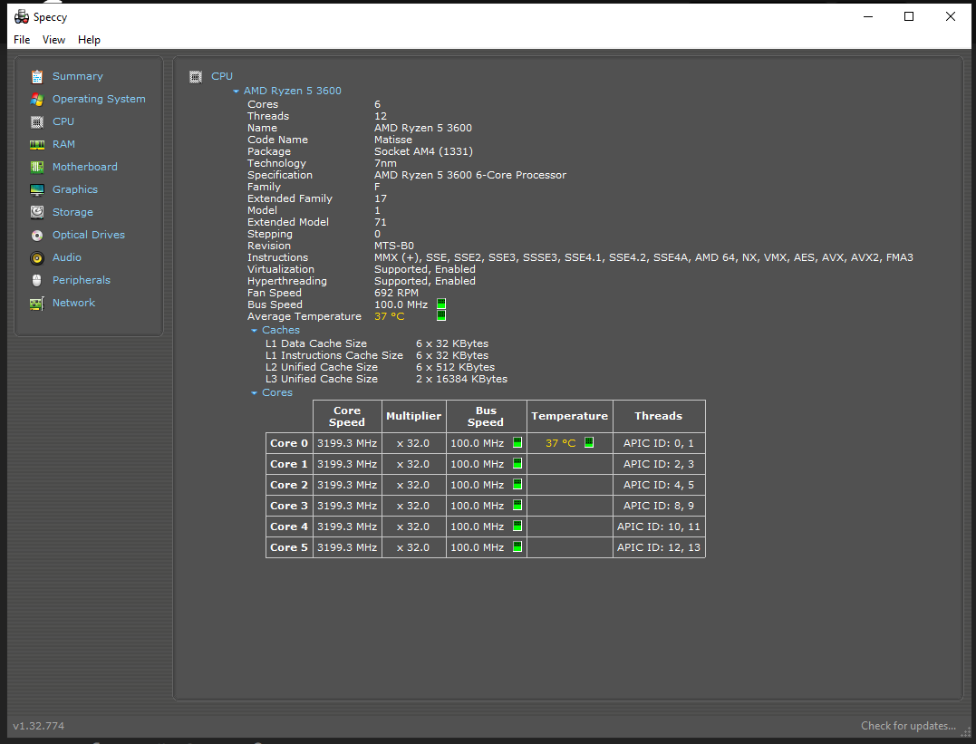Click the Audio speaker icon in sidebar

click(x=37, y=257)
